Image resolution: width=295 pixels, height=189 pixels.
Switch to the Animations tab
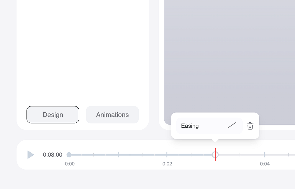112,115
